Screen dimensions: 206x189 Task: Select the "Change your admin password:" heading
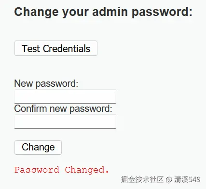coord(103,12)
